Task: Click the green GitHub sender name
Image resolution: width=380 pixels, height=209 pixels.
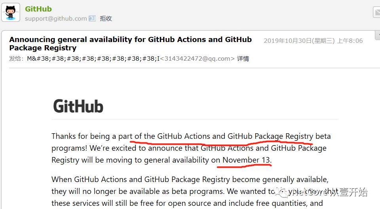Action: coord(38,9)
